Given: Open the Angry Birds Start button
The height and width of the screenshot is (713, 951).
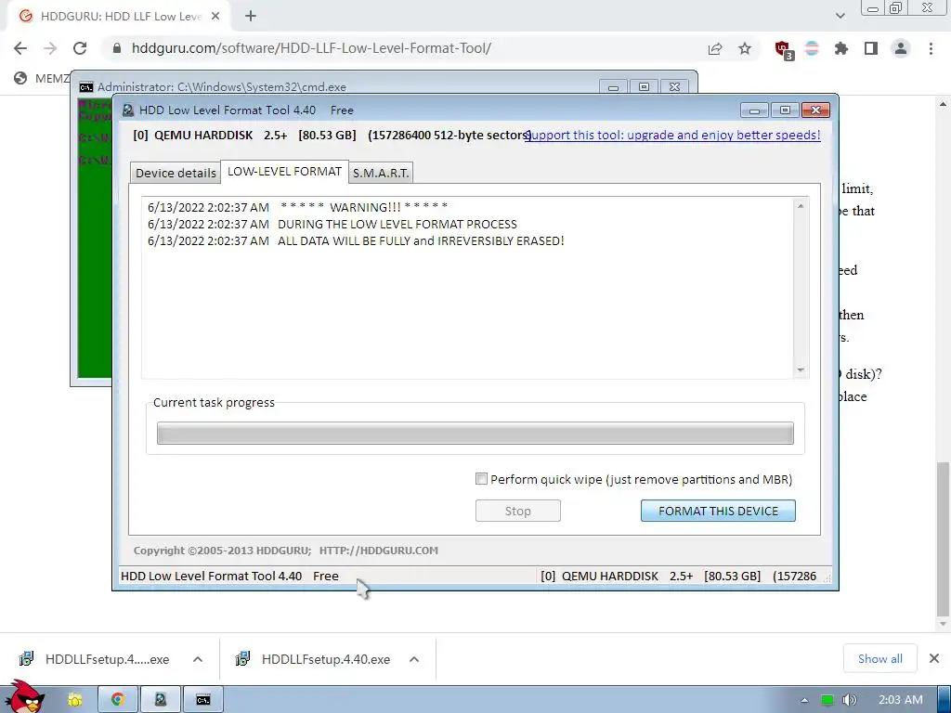Looking at the screenshot, I should (x=25, y=698).
